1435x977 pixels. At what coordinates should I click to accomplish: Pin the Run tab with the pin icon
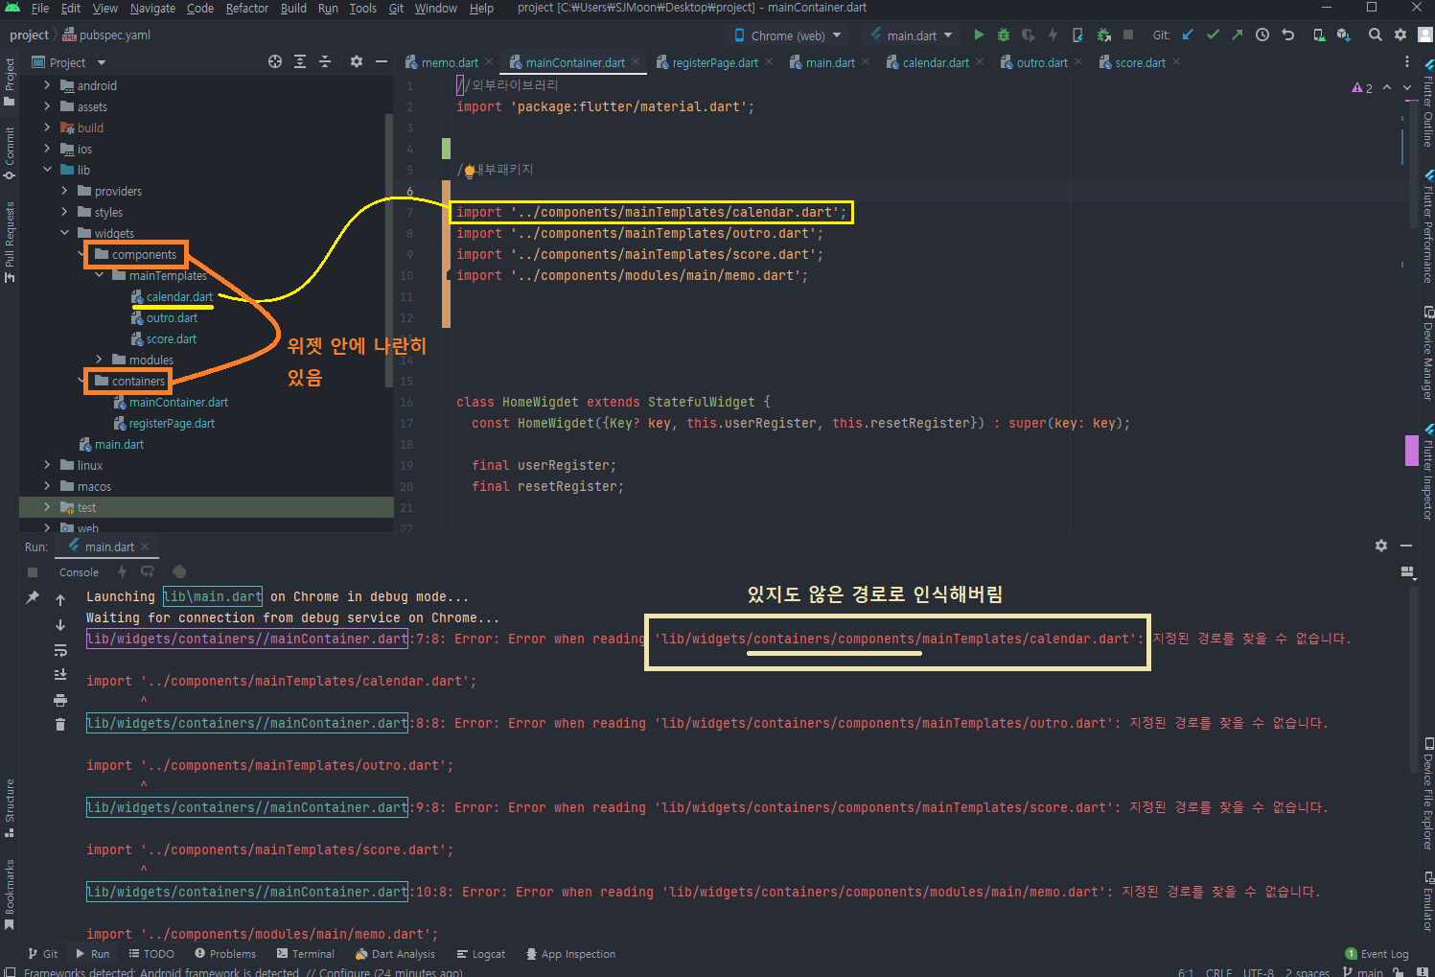tap(33, 597)
